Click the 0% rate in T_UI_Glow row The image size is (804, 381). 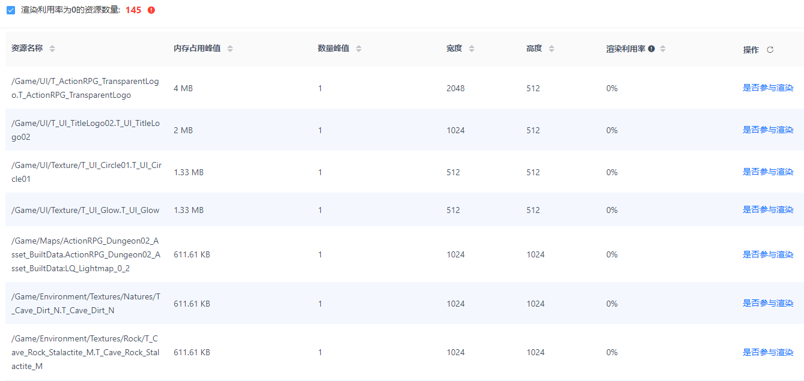[x=612, y=210]
